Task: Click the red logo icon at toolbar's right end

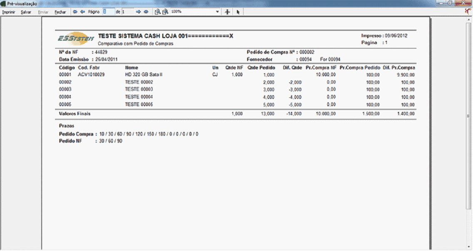Action: pos(469,12)
